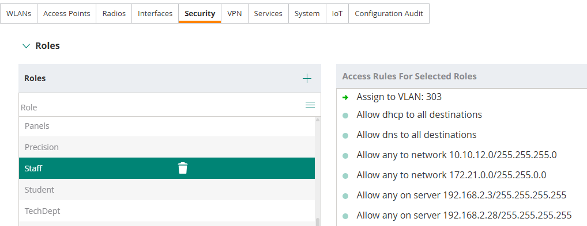The height and width of the screenshot is (226, 587).
Task: Open the WLANs tab
Action: [x=18, y=13]
